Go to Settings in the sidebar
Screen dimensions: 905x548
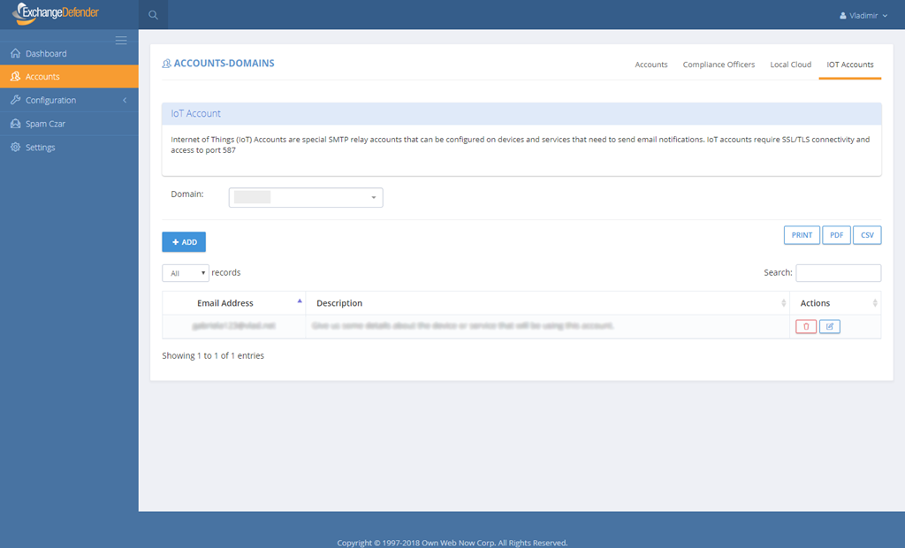(41, 148)
